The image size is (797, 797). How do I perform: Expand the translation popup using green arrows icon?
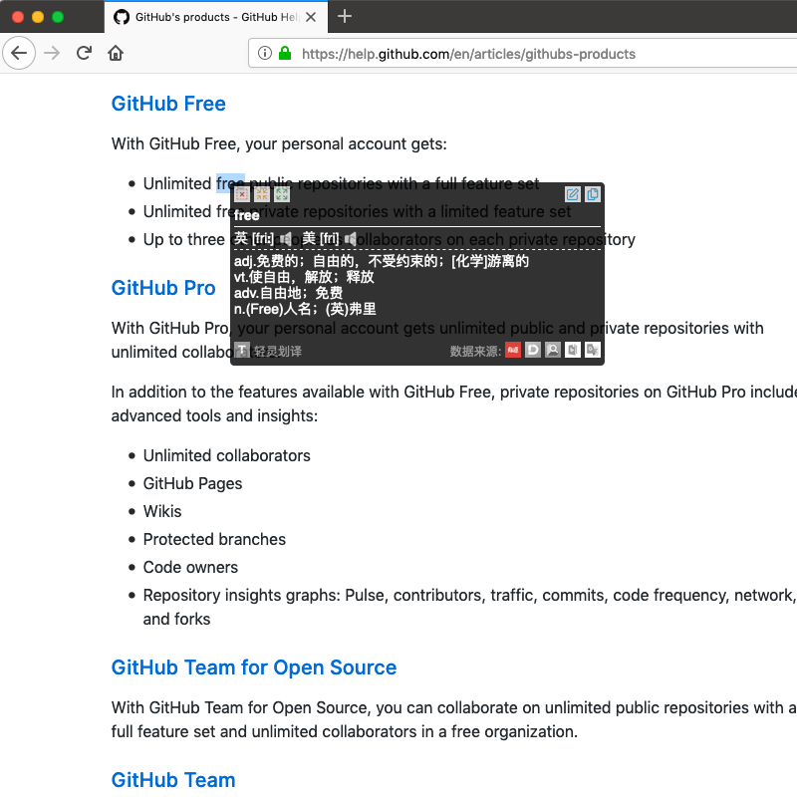(282, 194)
